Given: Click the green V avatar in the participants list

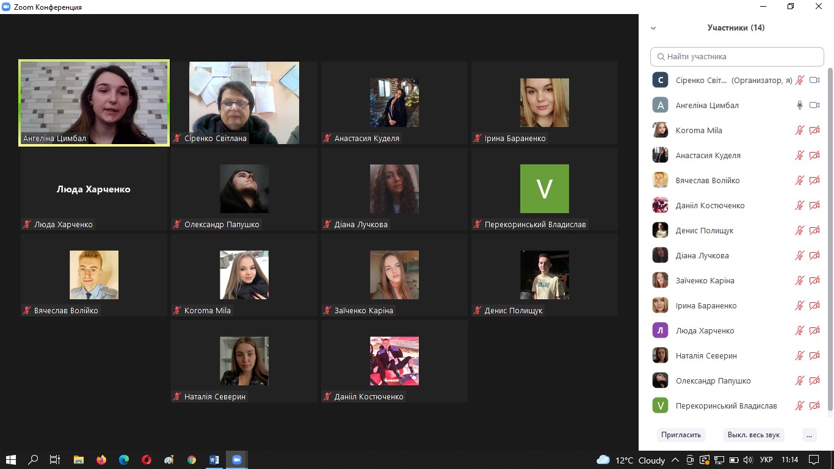Looking at the screenshot, I should click(660, 405).
